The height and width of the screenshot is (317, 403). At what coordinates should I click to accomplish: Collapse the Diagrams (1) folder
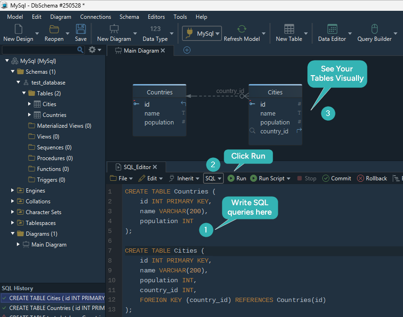[x=13, y=233]
